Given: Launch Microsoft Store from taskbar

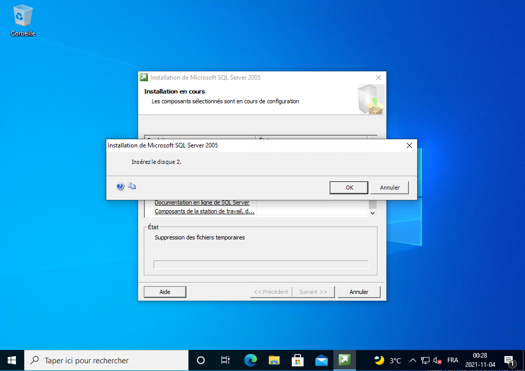Looking at the screenshot, I should pos(297,360).
